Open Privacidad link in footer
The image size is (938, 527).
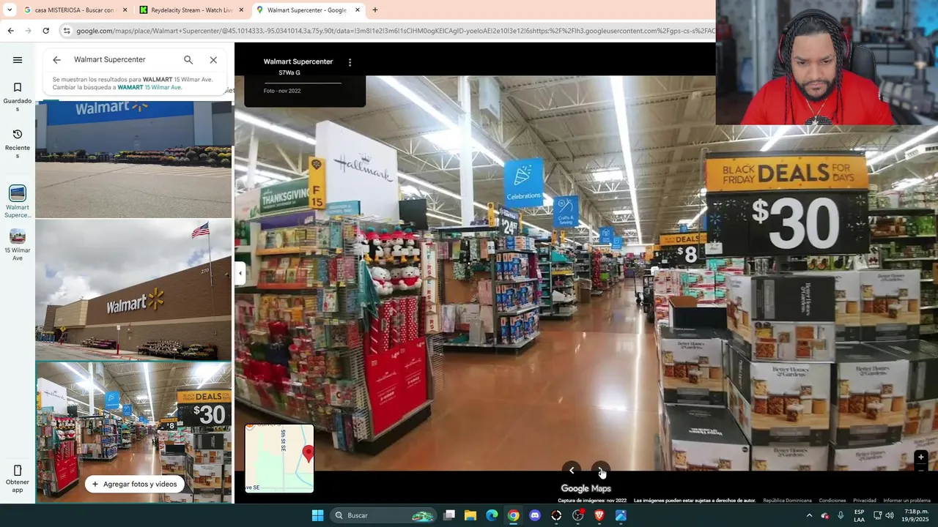tap(865, 501)
